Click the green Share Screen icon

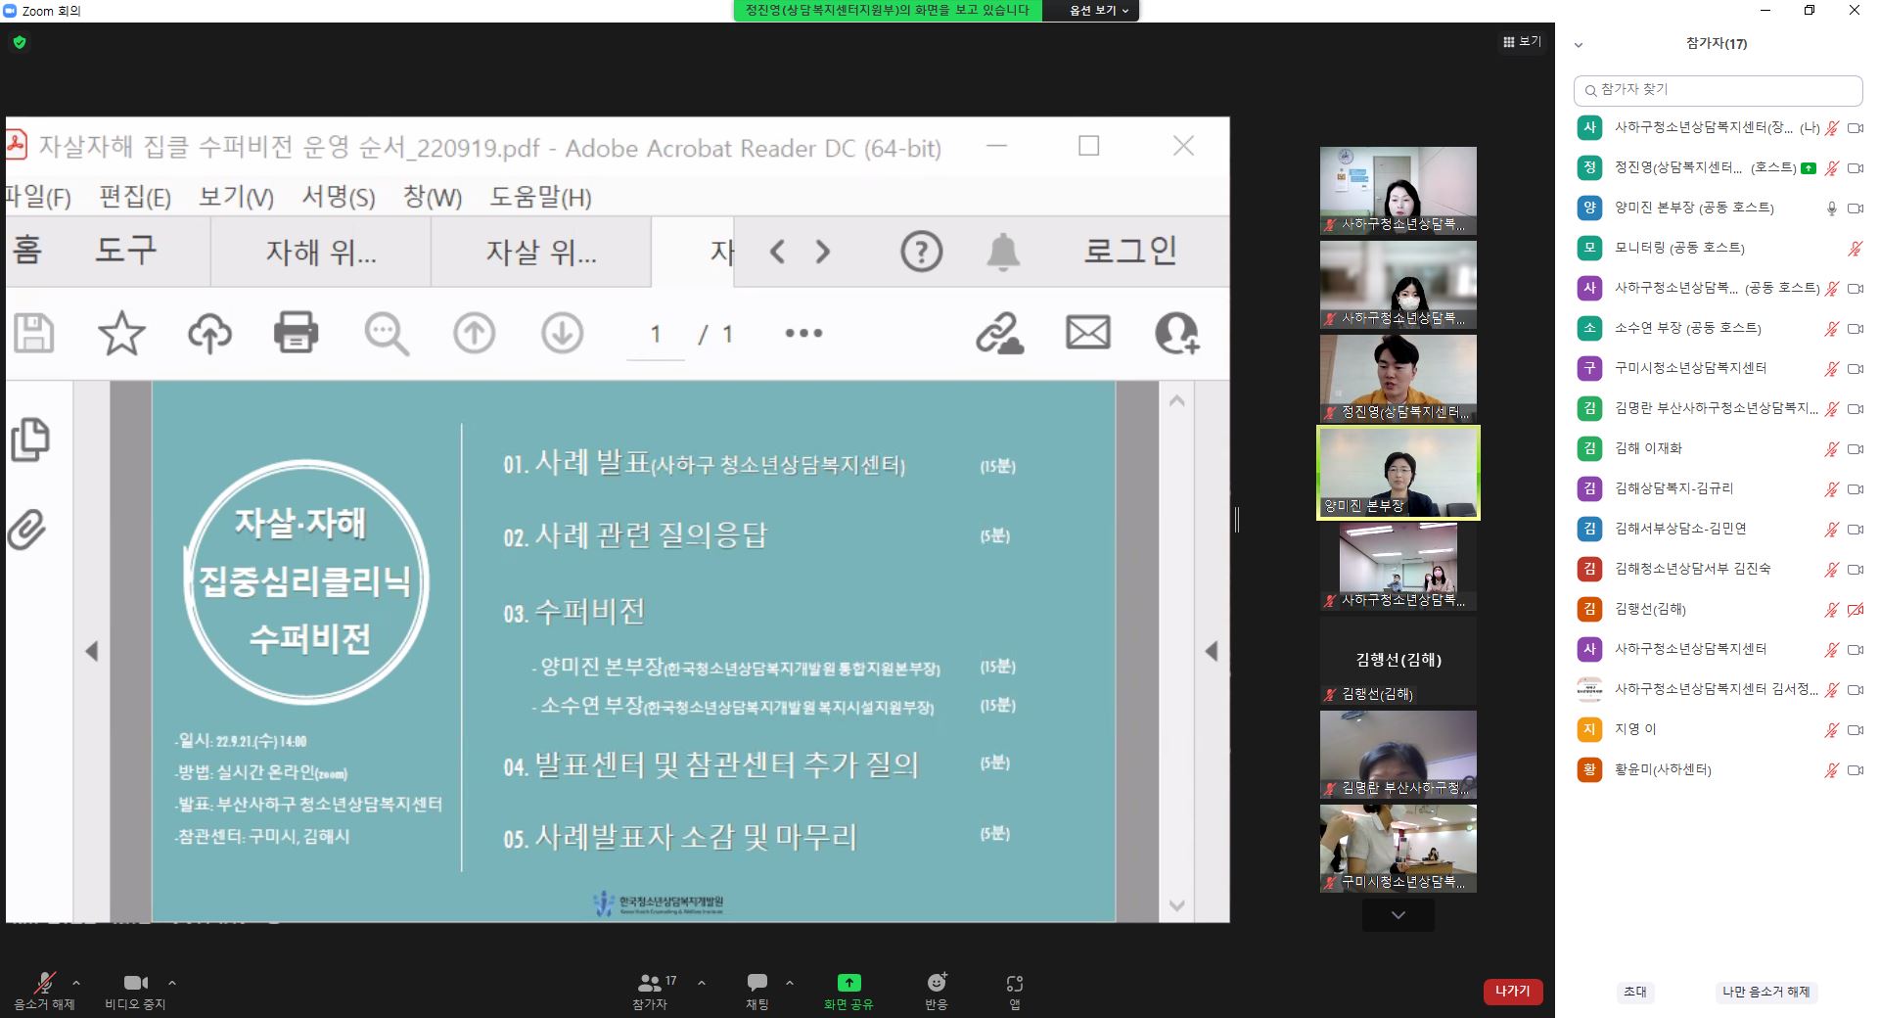[x=848, y=983]
